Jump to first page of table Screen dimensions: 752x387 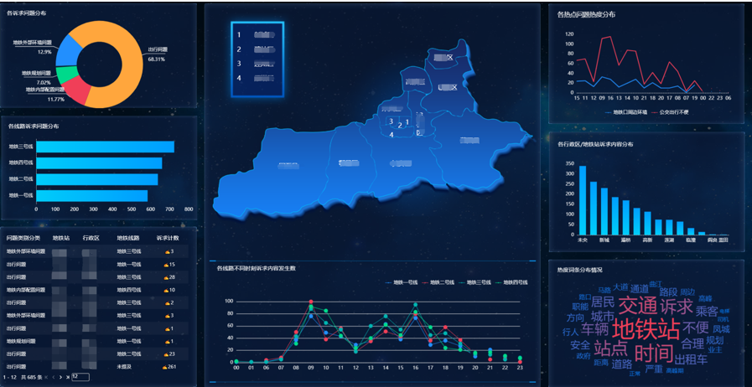pyautogui.click(x=45, y=377)
